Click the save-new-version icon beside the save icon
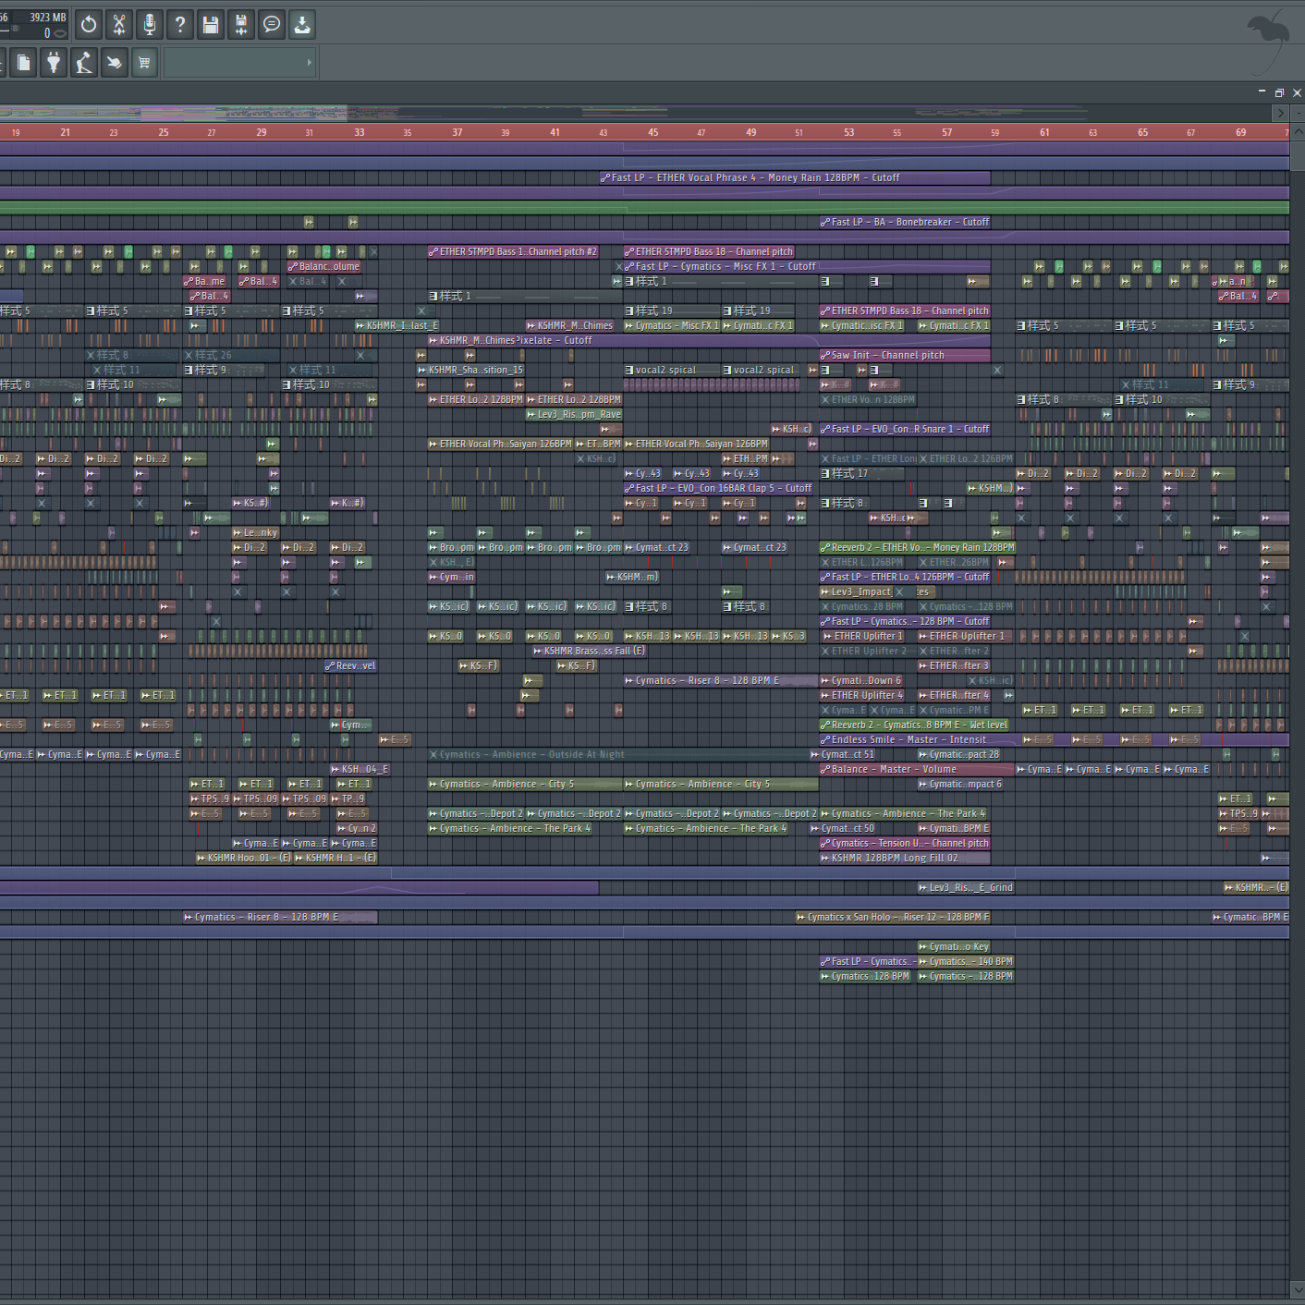The image size is (1305, 1305). 240,25
